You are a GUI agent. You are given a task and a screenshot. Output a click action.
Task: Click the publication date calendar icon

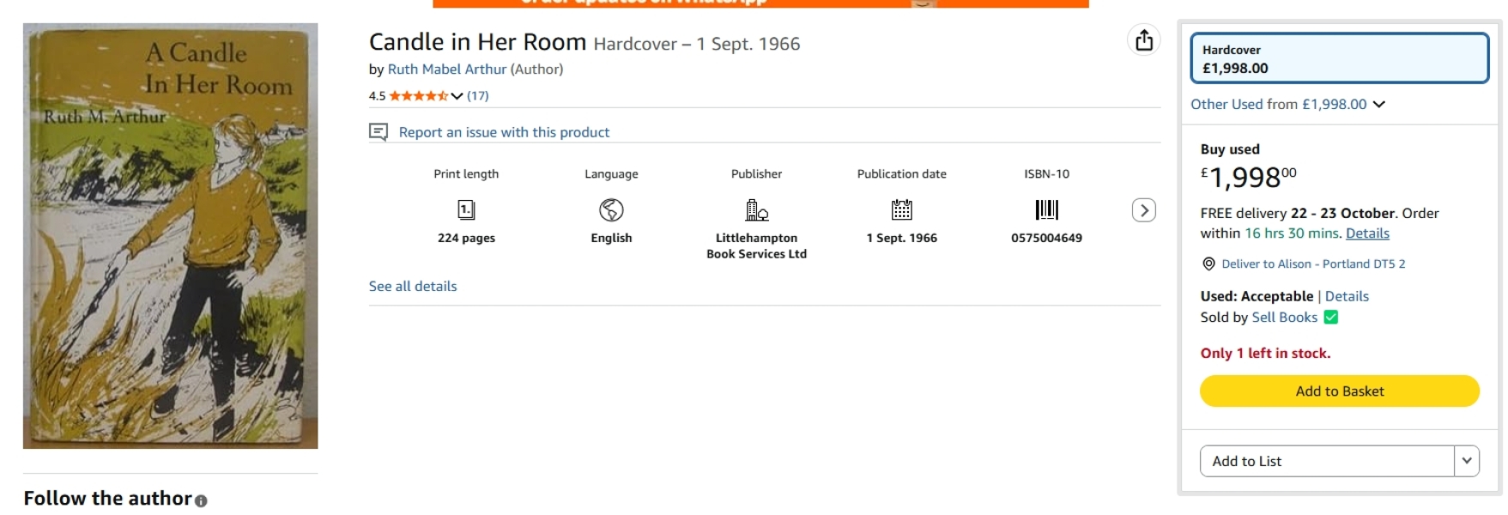(901, 210)
